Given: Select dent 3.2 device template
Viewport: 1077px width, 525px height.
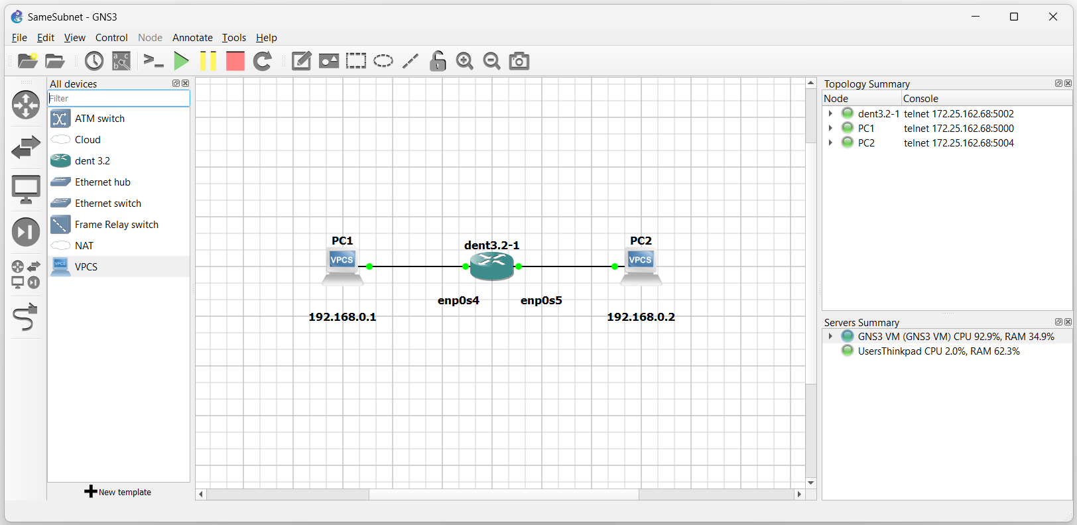Looking at the screenshot, I should pos(119,161).
